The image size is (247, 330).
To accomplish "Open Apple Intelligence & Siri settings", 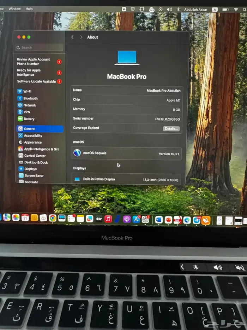I will pos(38,149).
